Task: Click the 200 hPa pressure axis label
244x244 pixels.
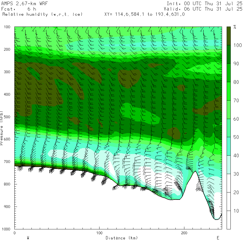Action: point(7,50)
